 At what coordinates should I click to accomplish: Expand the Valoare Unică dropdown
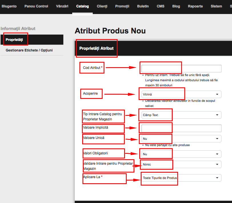[x=181, y=139]
